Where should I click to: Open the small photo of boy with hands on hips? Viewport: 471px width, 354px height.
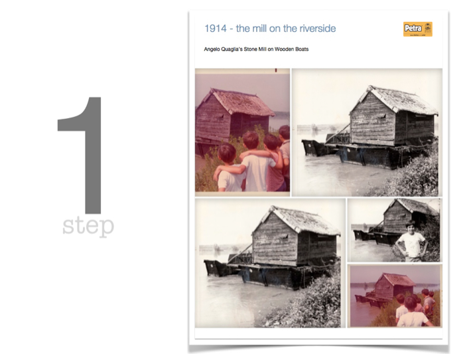click(x=395, y=230)
